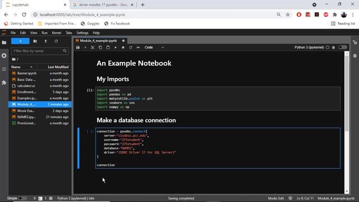Open the Table of Contents sidebar icon
This screenshot has width=359, height=202.
tap(4, 69)
